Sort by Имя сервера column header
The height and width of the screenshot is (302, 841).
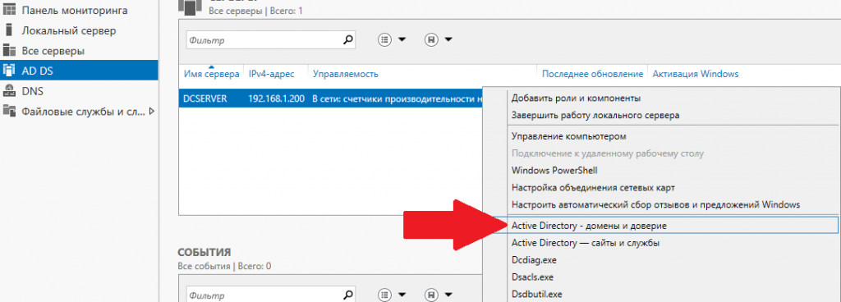(x=211, y=75)
